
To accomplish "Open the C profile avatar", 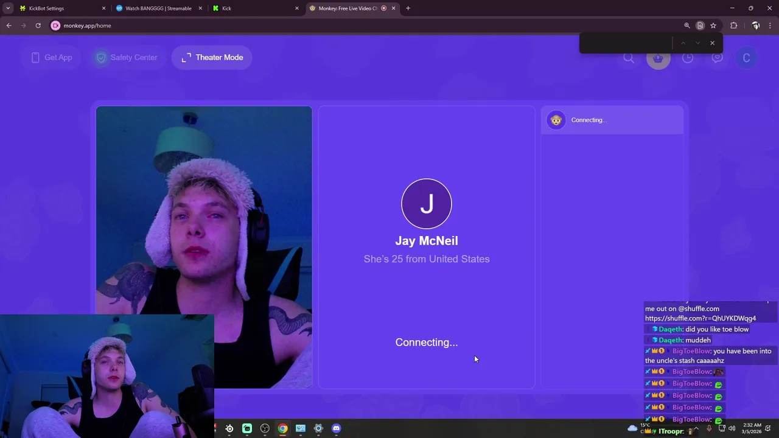I will [746, 58].
